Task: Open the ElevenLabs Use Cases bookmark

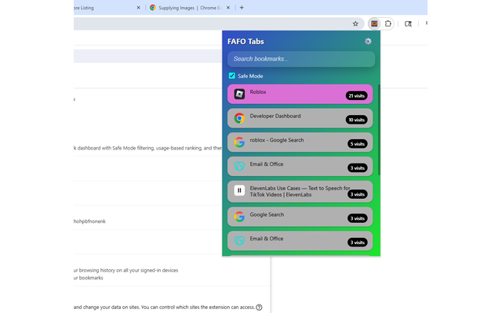Action: point(300,191)
